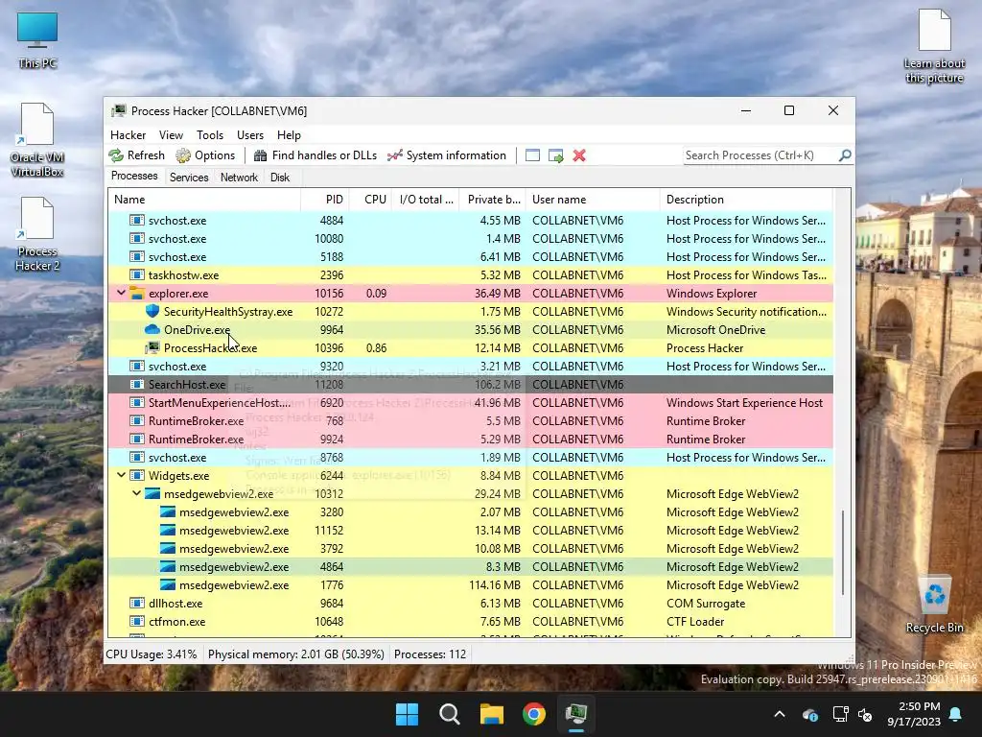Collapse the explorer.exe tree node
Image resolution: width=982 pixels, height=737 pixels.
pyautogui.click(x=121, y=293)
